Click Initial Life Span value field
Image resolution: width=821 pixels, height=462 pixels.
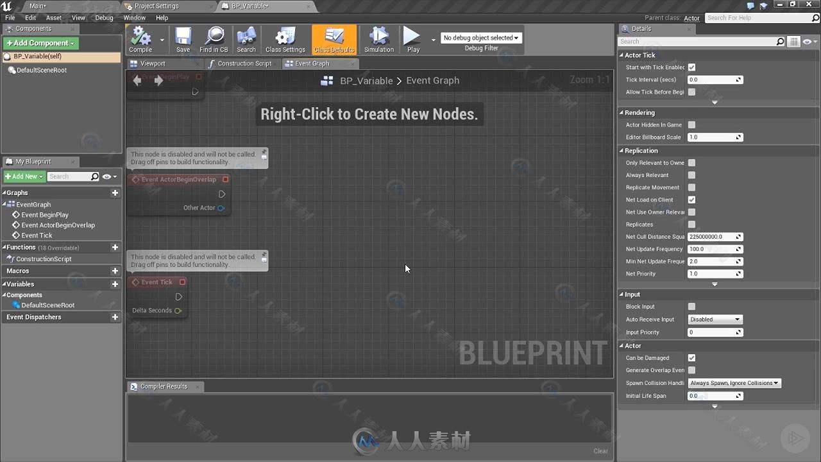715,396
